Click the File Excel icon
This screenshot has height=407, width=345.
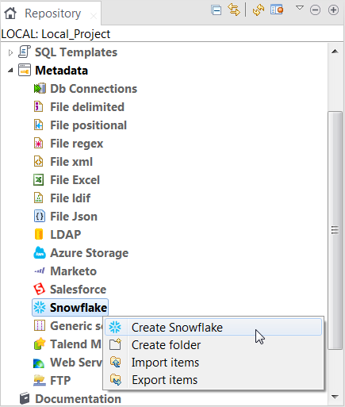tap(39, 180)
